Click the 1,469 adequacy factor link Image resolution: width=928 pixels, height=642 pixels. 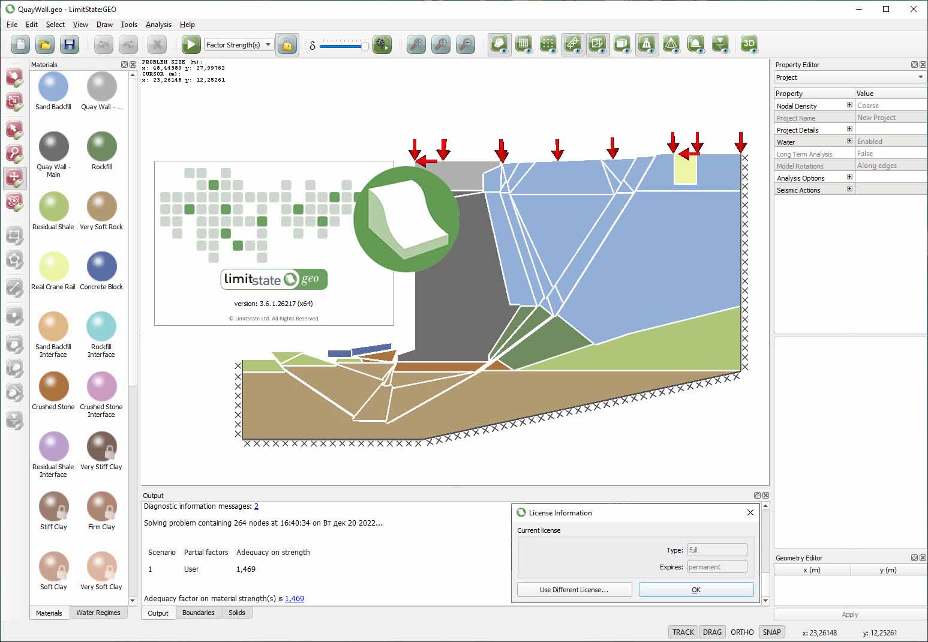coord(294,598)
